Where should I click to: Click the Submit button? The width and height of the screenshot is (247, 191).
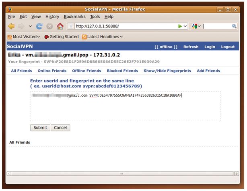tap(40, 128)
